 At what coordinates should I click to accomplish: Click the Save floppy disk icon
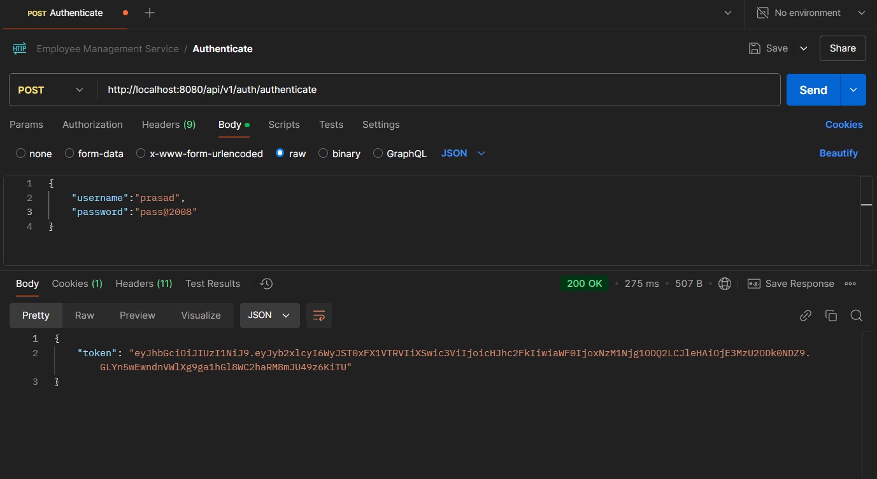pyautogui.click(x=755, y=48)
